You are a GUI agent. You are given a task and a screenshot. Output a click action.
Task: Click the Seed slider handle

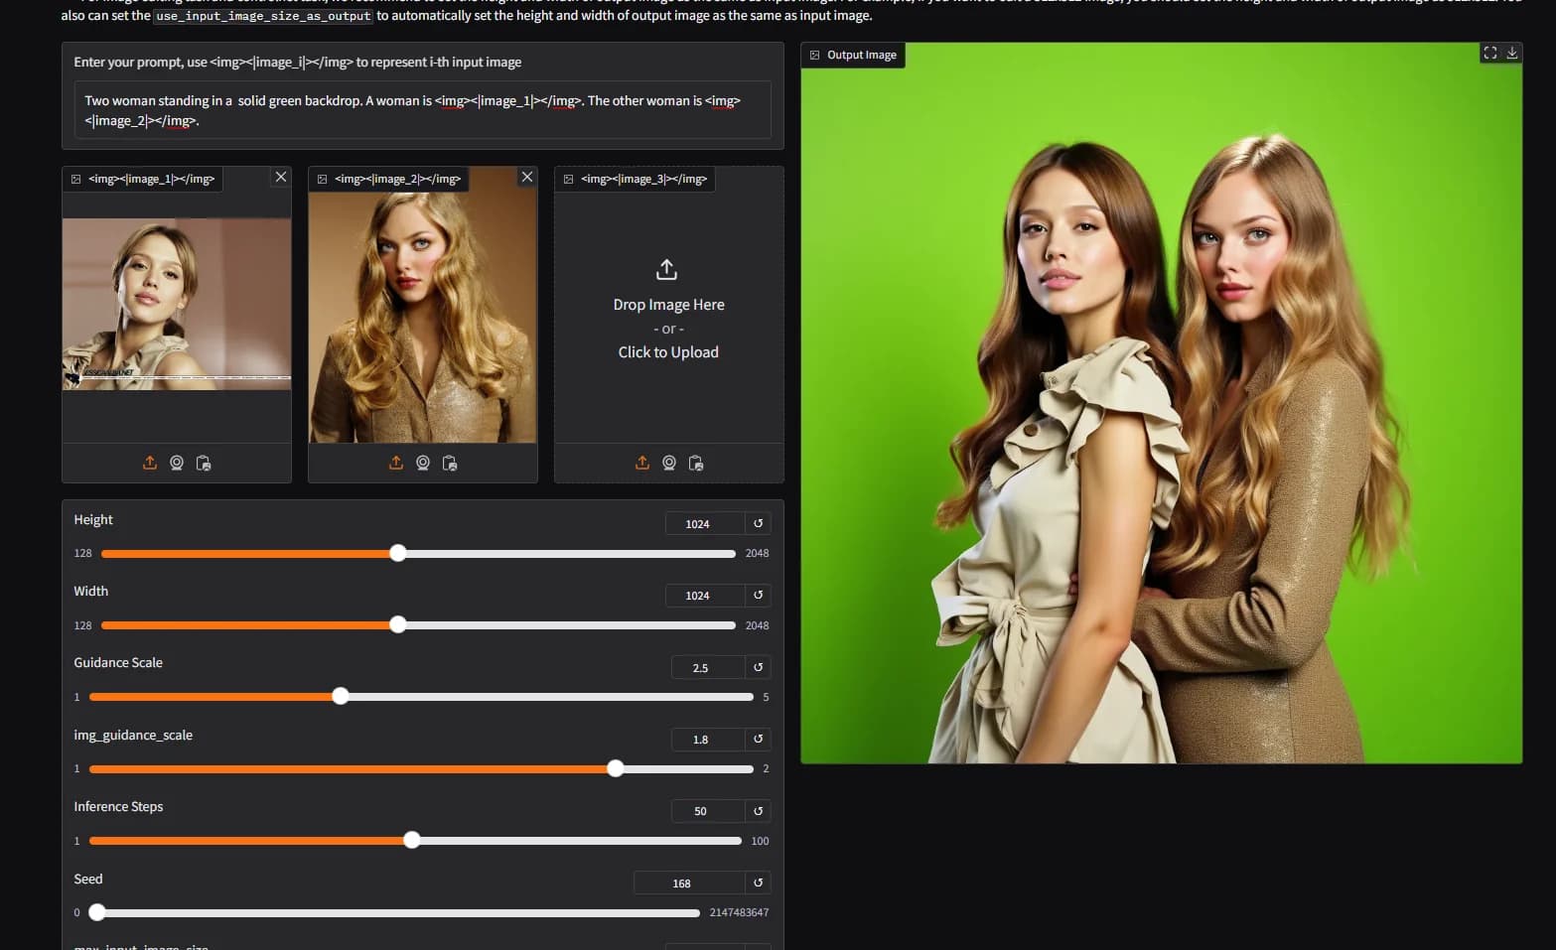(97, 912)
